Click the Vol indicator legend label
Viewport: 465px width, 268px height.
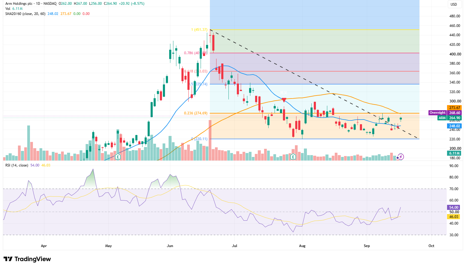point(8,9)
